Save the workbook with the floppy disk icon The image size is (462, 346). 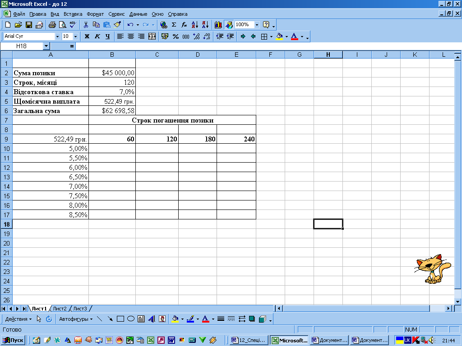click(x=28, y=25)
